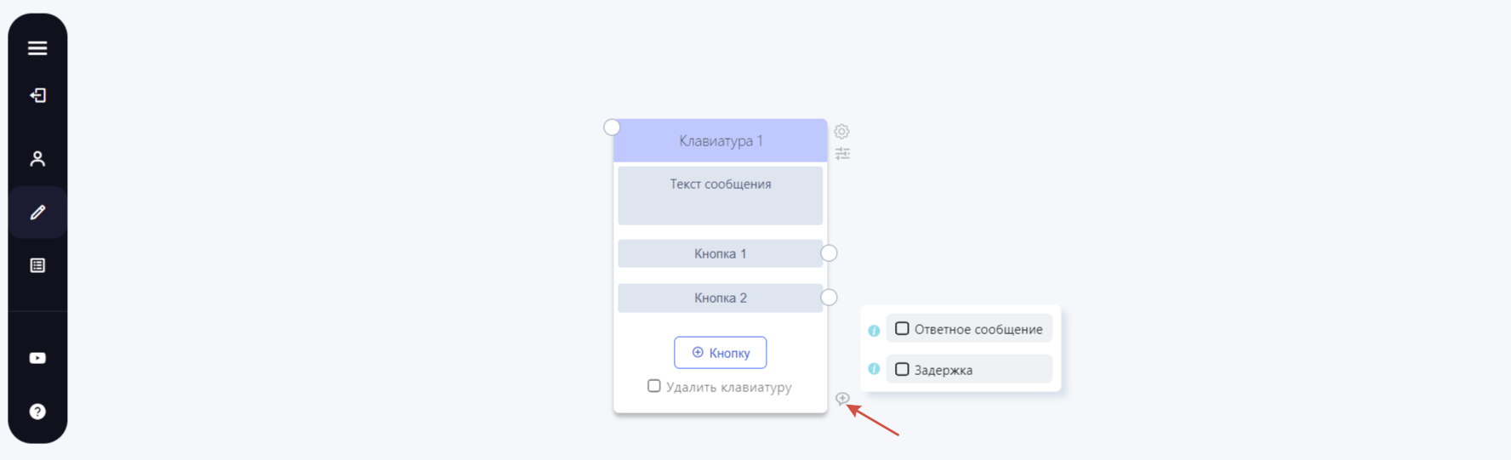Click info icon next to Задержка
The width and height of the screenshot is (1511, 460).
pos(874,369)
